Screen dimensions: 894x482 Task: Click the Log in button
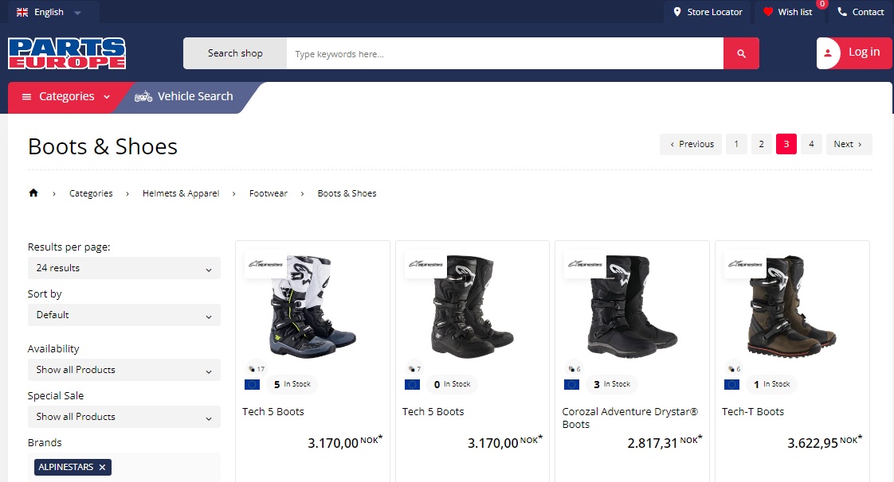(x=853, y=53)
